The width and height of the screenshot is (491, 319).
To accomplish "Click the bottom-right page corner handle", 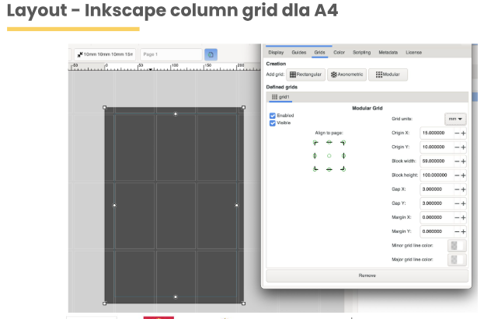I will pyautogui.click(x=244, y=303).
